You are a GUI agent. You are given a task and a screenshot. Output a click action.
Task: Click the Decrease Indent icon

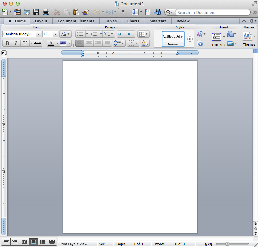121,34
